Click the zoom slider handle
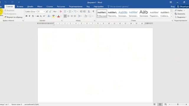189x106 pixels. point(178,105)
